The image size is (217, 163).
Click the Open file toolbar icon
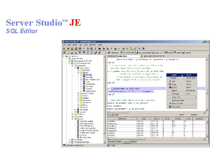click(64, 49)
